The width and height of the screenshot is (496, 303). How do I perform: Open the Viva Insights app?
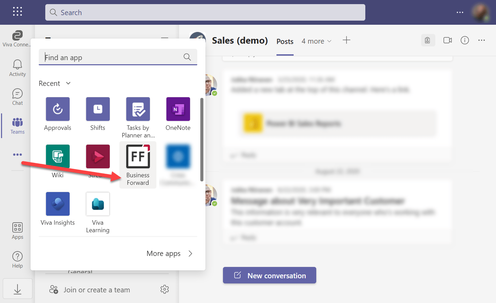point(57,204)
